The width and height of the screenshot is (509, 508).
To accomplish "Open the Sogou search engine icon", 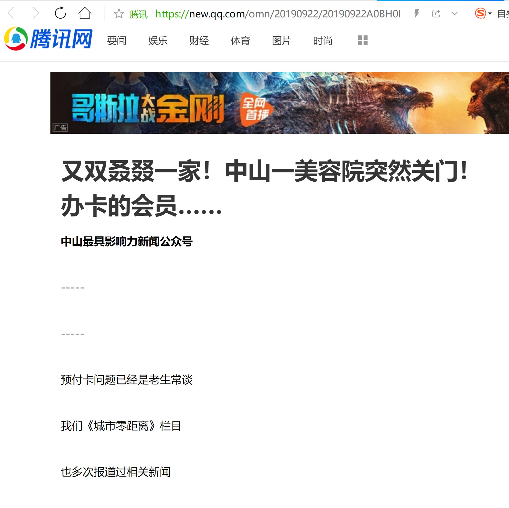I will 480,13.
